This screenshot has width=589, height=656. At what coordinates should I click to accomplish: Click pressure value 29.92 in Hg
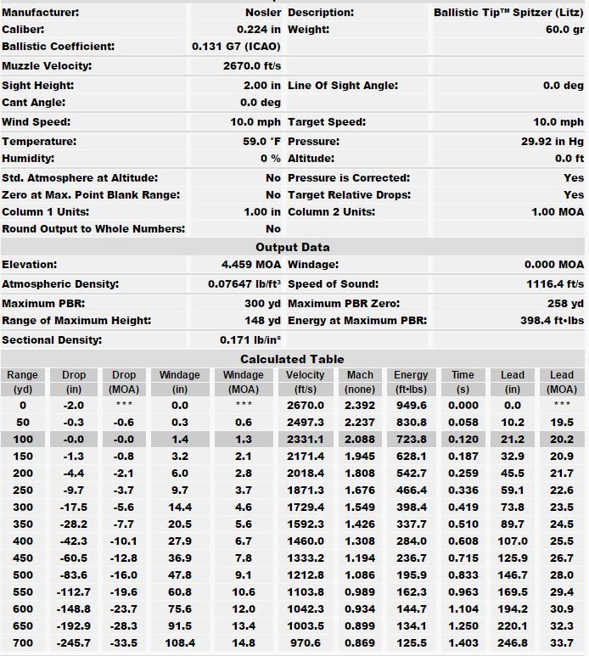(x=553, y=142)
